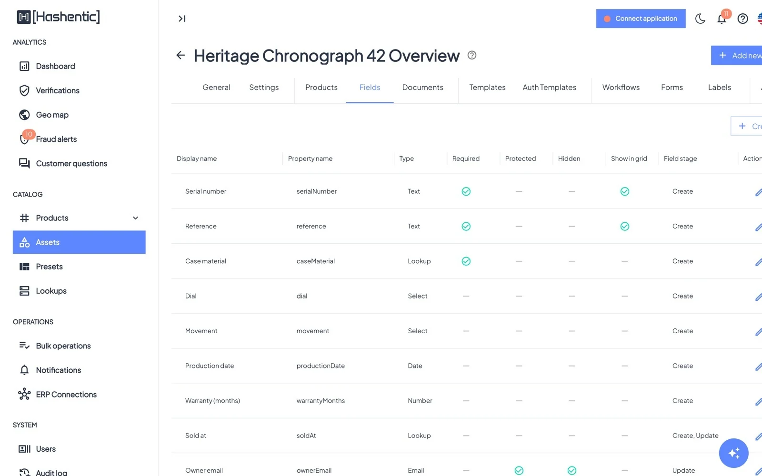Toggle Required check for Case material

(466, 261)
